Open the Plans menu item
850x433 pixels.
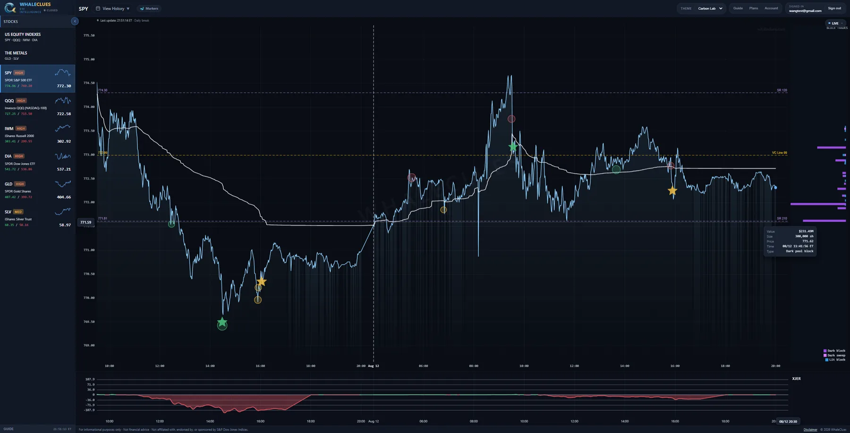754,8
